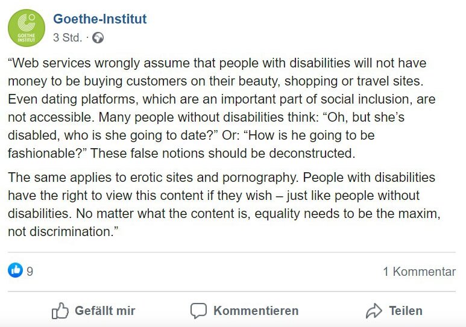Click the globe public audience icon
Image resolution: width=466 pixels, height=327 pixels.
98,37
